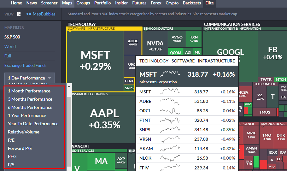Open the Screener menu item

49,3
